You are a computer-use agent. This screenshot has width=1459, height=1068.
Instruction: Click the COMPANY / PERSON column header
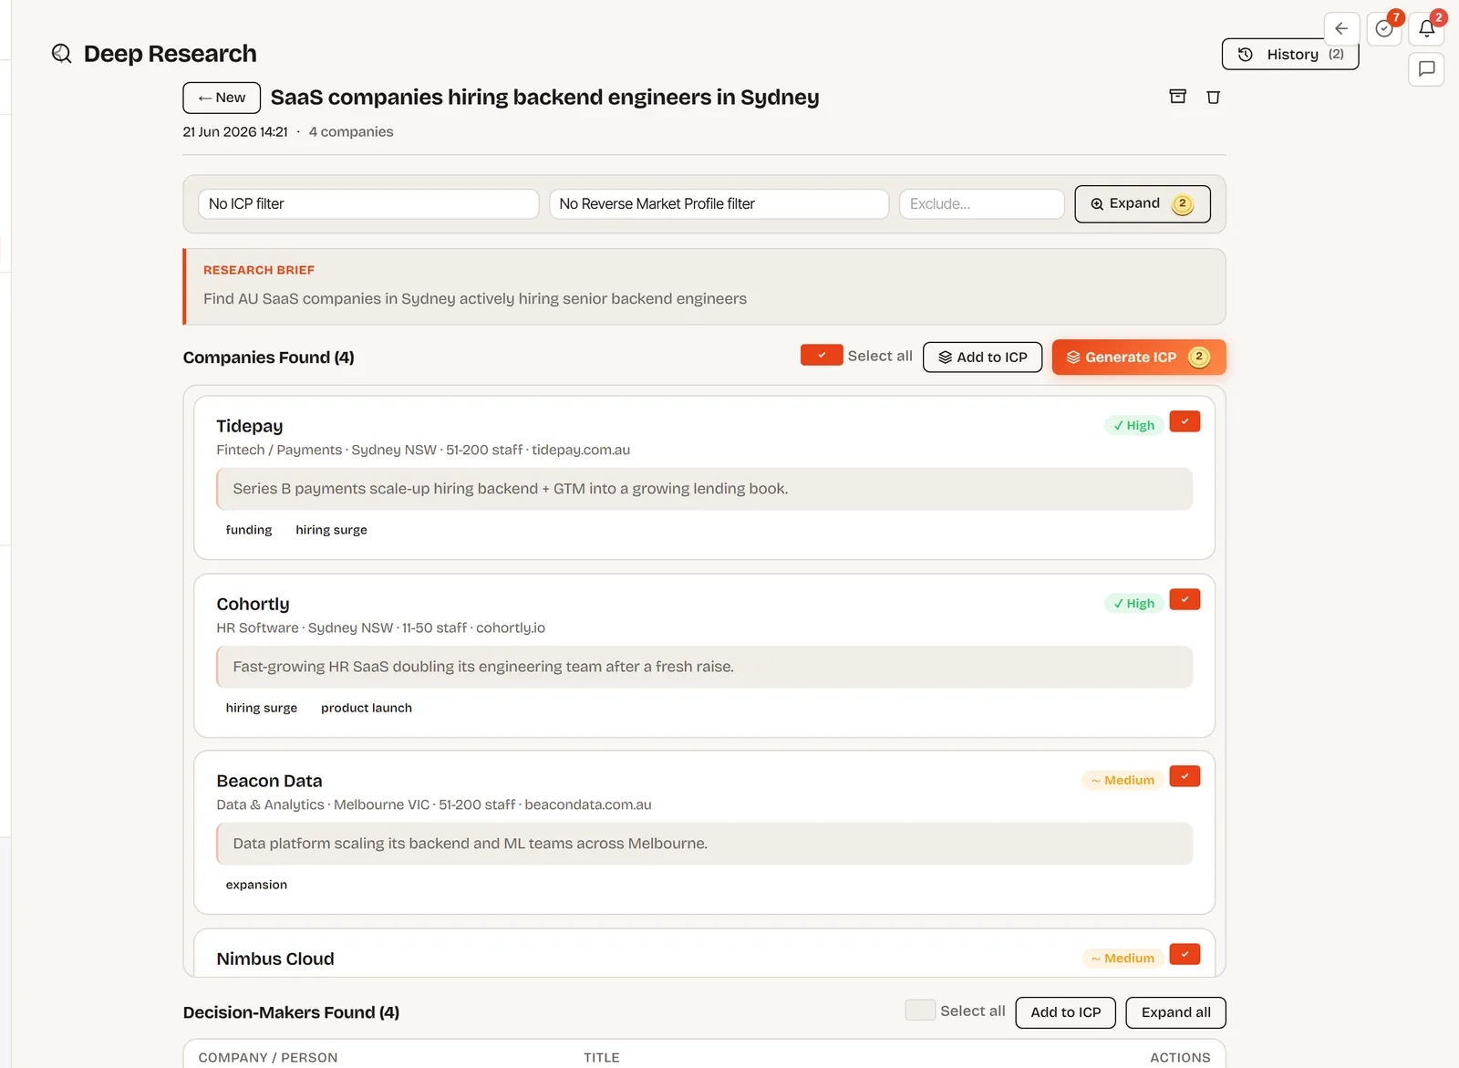pyautogui.click(x=268, y=1058)
